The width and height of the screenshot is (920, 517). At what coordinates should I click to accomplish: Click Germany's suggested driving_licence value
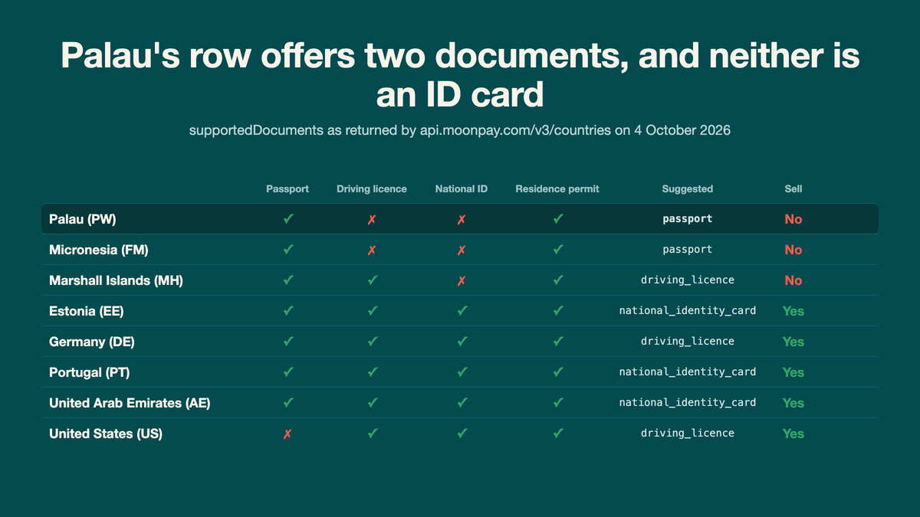pyautogui.click(x=688, y=342)
